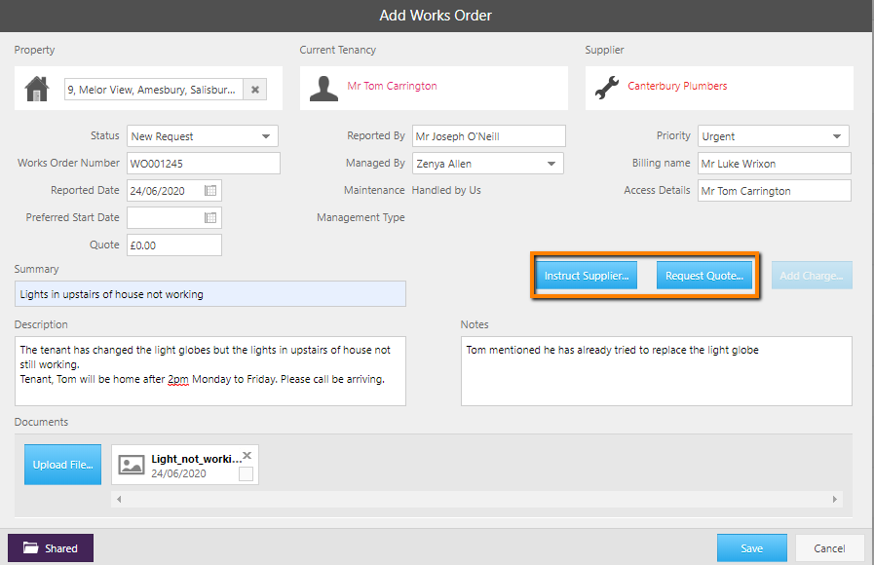Open the Mr Tom Carrington tenancy link
The height and width of the screenshot is (565, 874).
392,86
